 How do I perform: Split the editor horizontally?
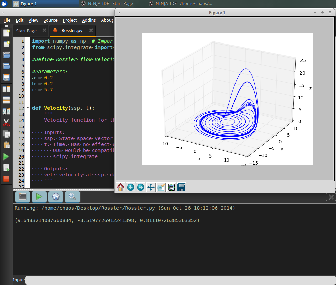(6, 100)
